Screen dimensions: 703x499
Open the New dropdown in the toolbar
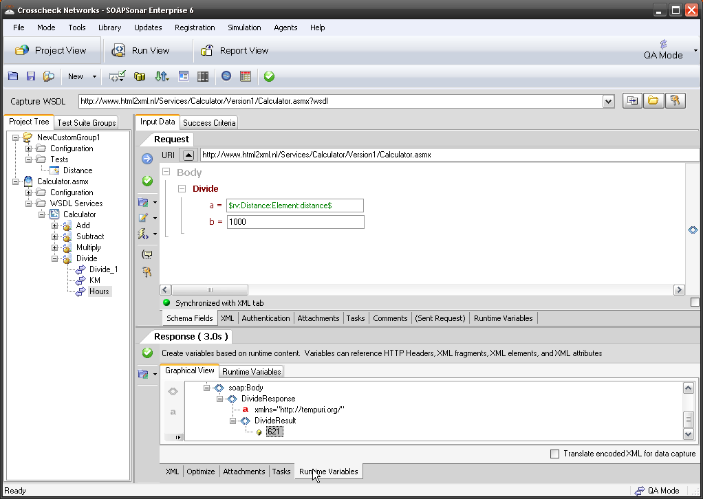click(82, 76)
